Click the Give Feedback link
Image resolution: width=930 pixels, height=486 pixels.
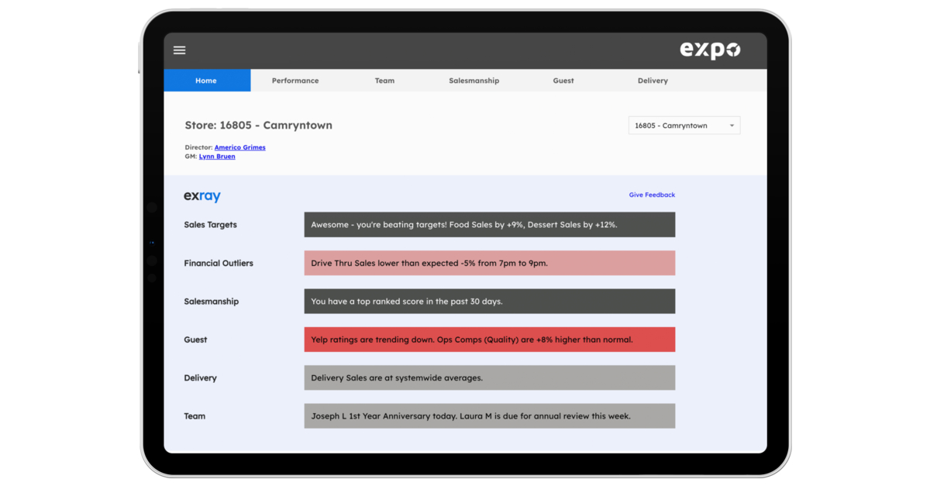[652, 195]
